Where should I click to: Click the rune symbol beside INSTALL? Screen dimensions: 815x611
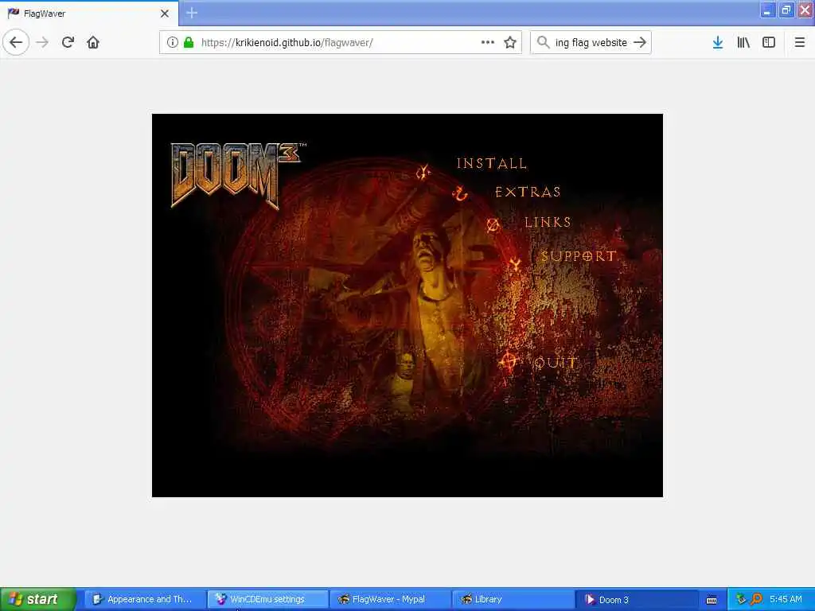point(423,172)
